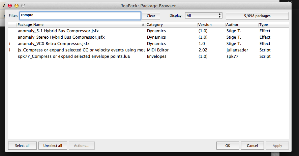Click the sort arrow in Package Name header
This screenshot has width=299, height=156.
click(143, 25)
